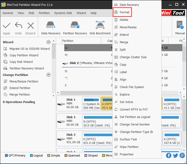Image resolution: width=187 pixels, height=164 pixels.
Task: Open the Facebook social icon
Action: [x=169, y=155]
